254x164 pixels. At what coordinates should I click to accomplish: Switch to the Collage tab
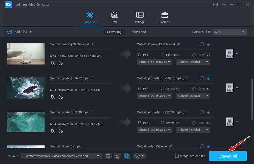click(139, 18)
